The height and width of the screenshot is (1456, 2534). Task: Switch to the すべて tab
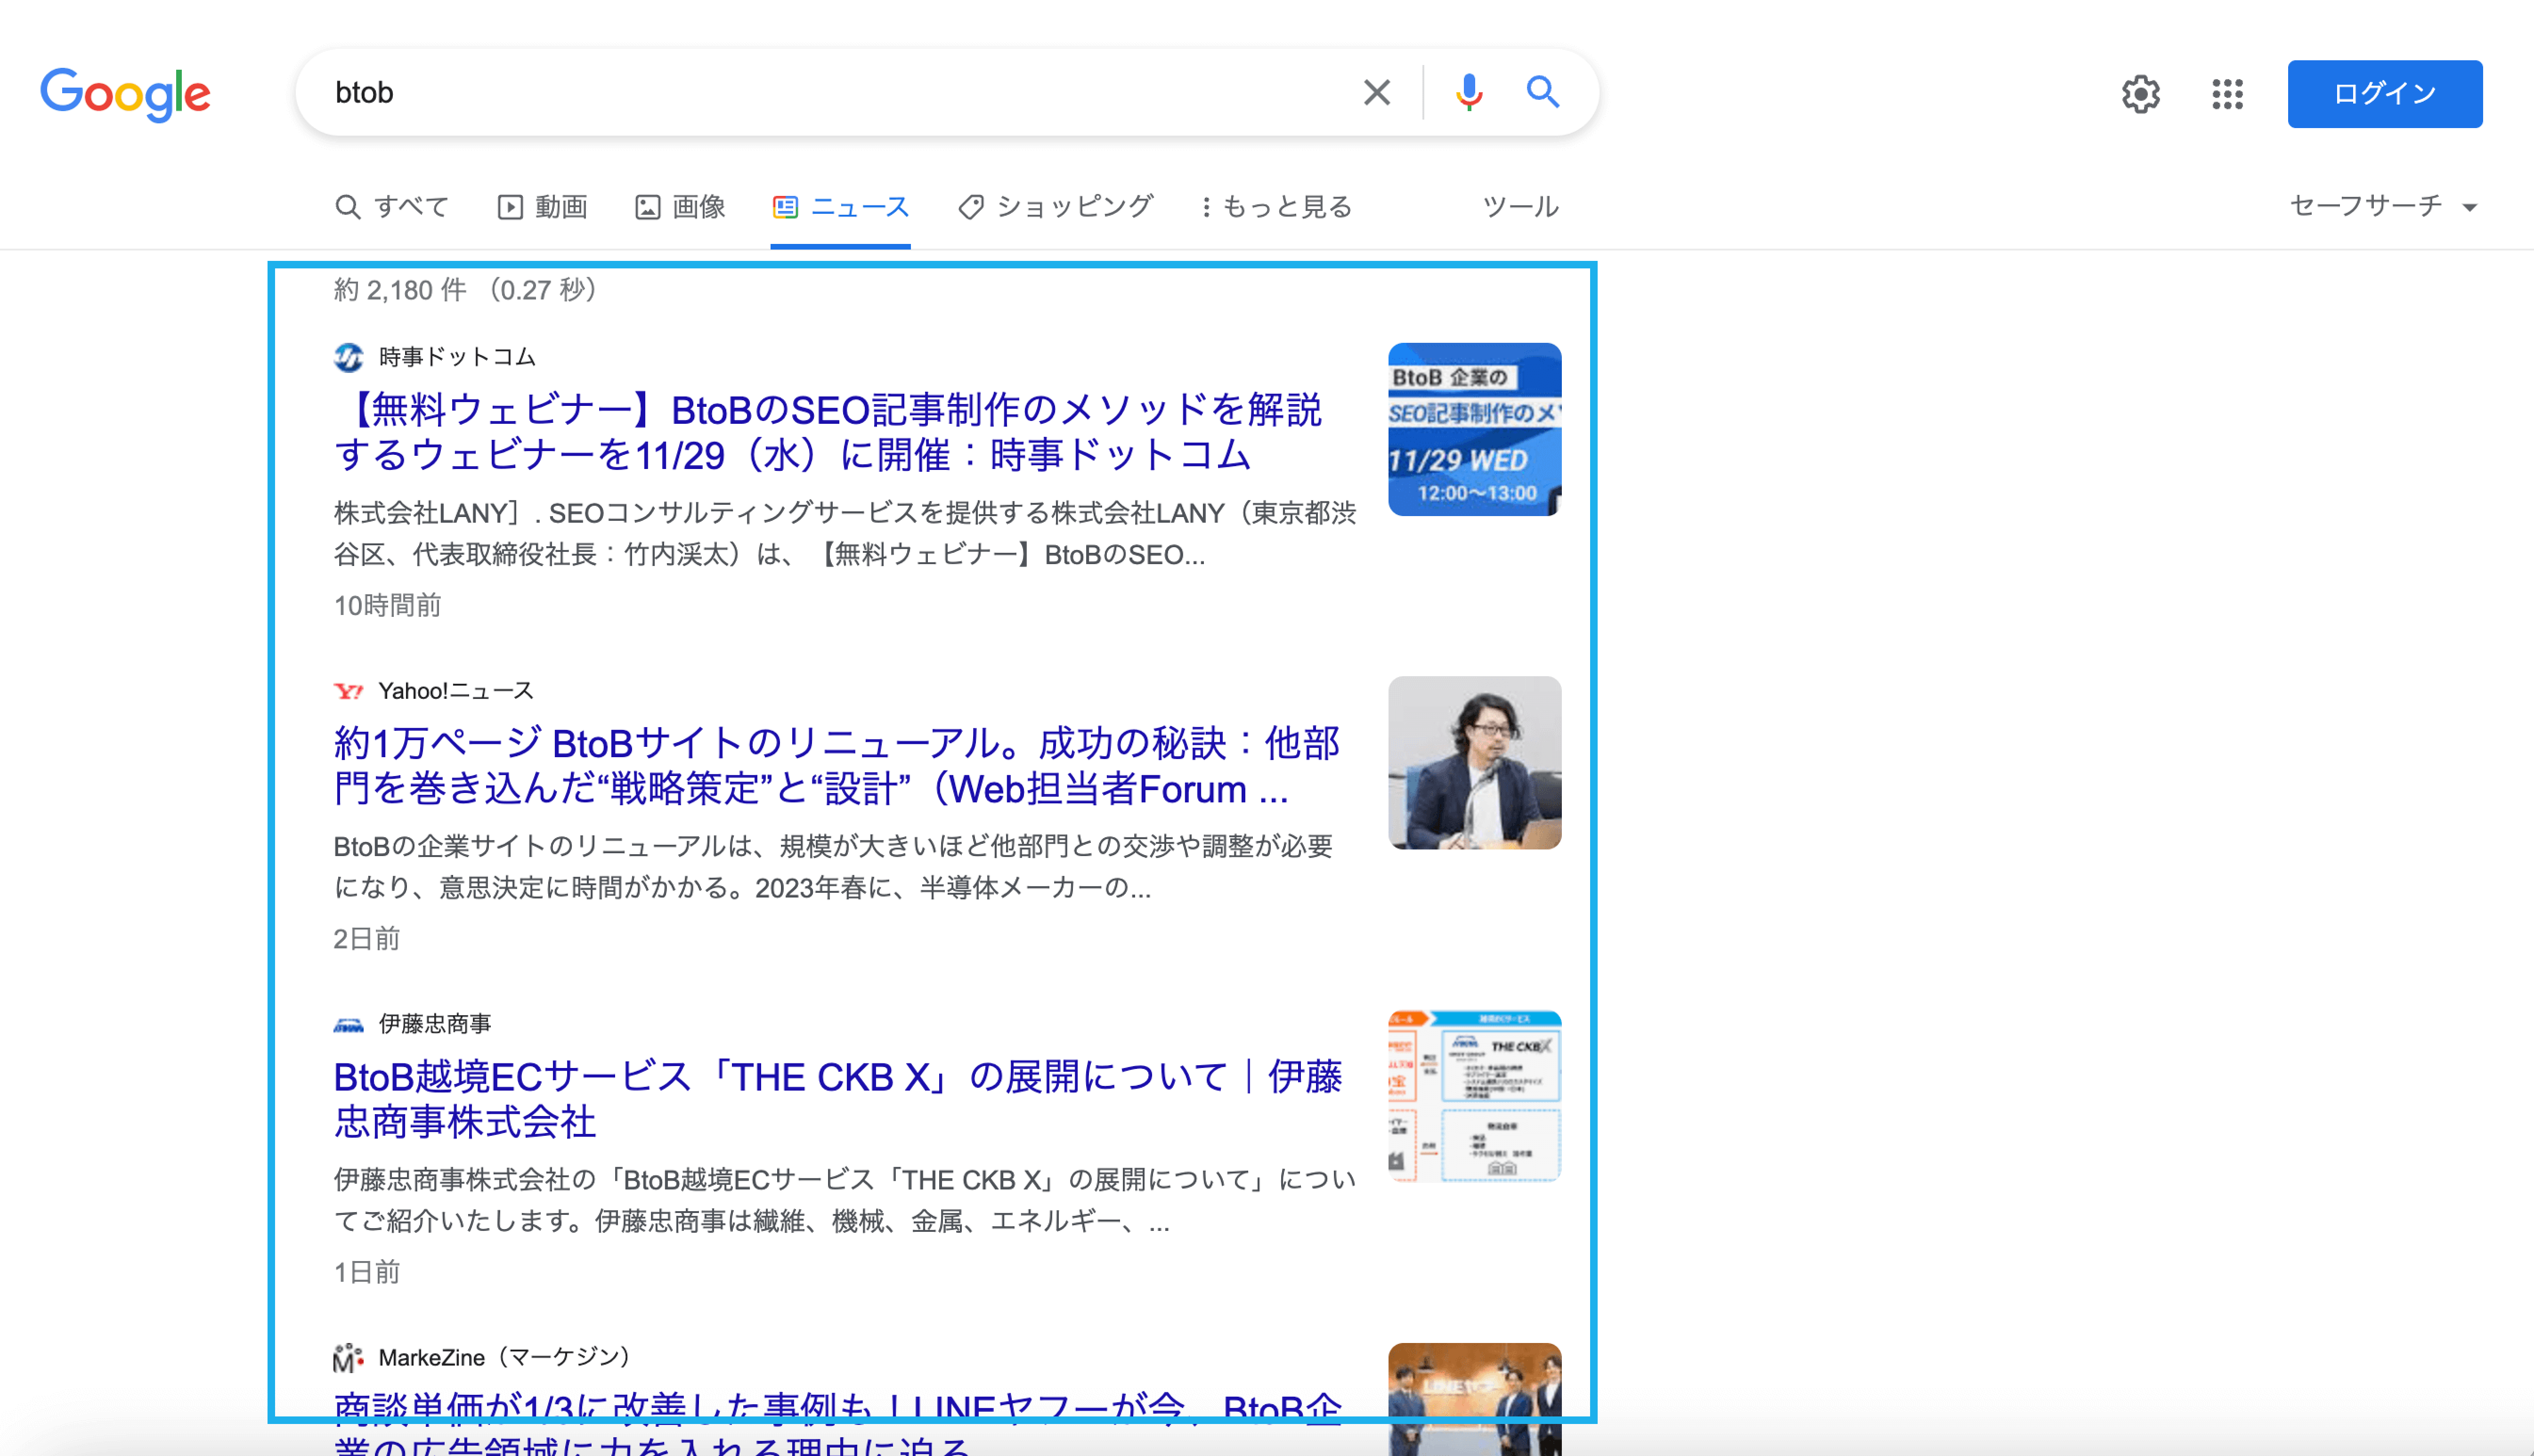(392, 207)
